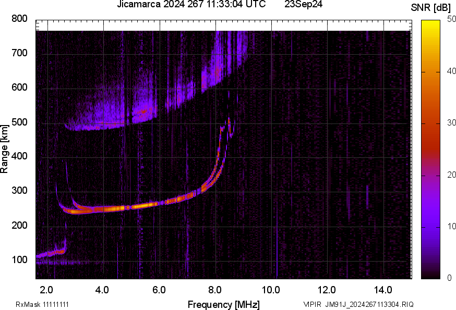Click the '10' colorbar tick label

pyautogui.click(x=451, y=226)
